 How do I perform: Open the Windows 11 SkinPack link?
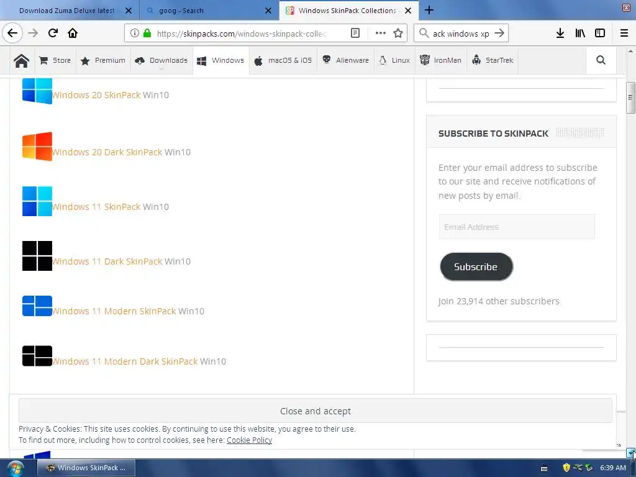point(96,207)
